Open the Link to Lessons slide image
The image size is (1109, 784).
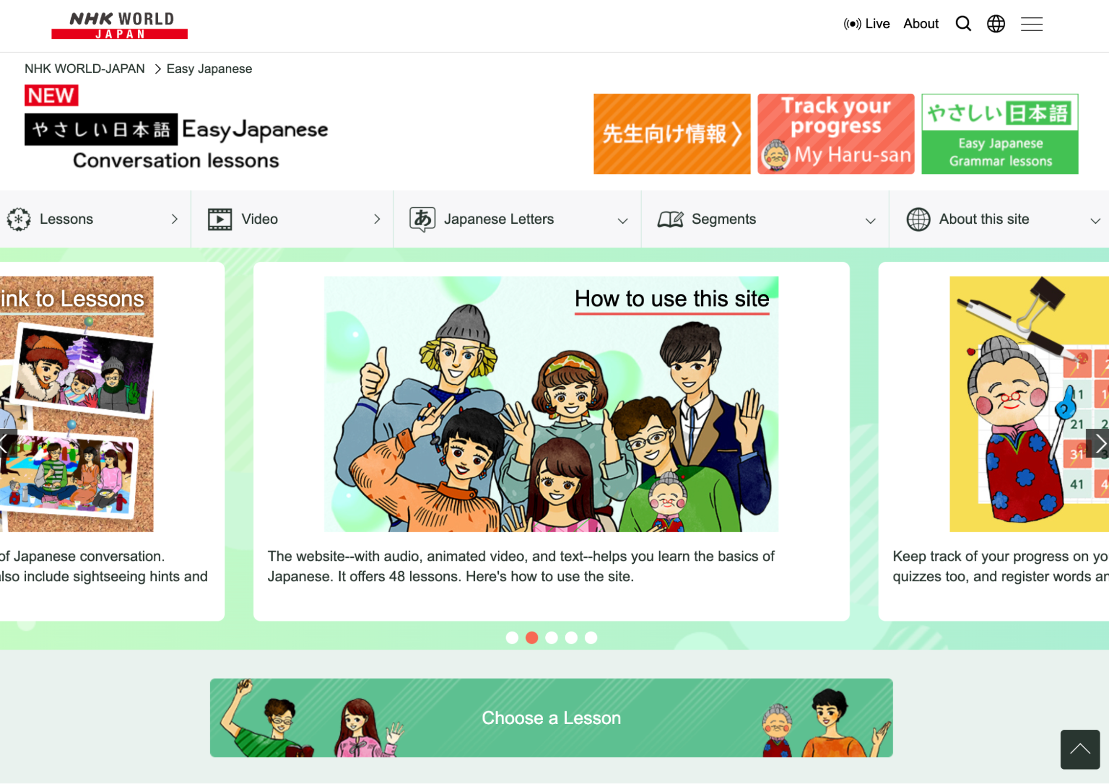77,404
